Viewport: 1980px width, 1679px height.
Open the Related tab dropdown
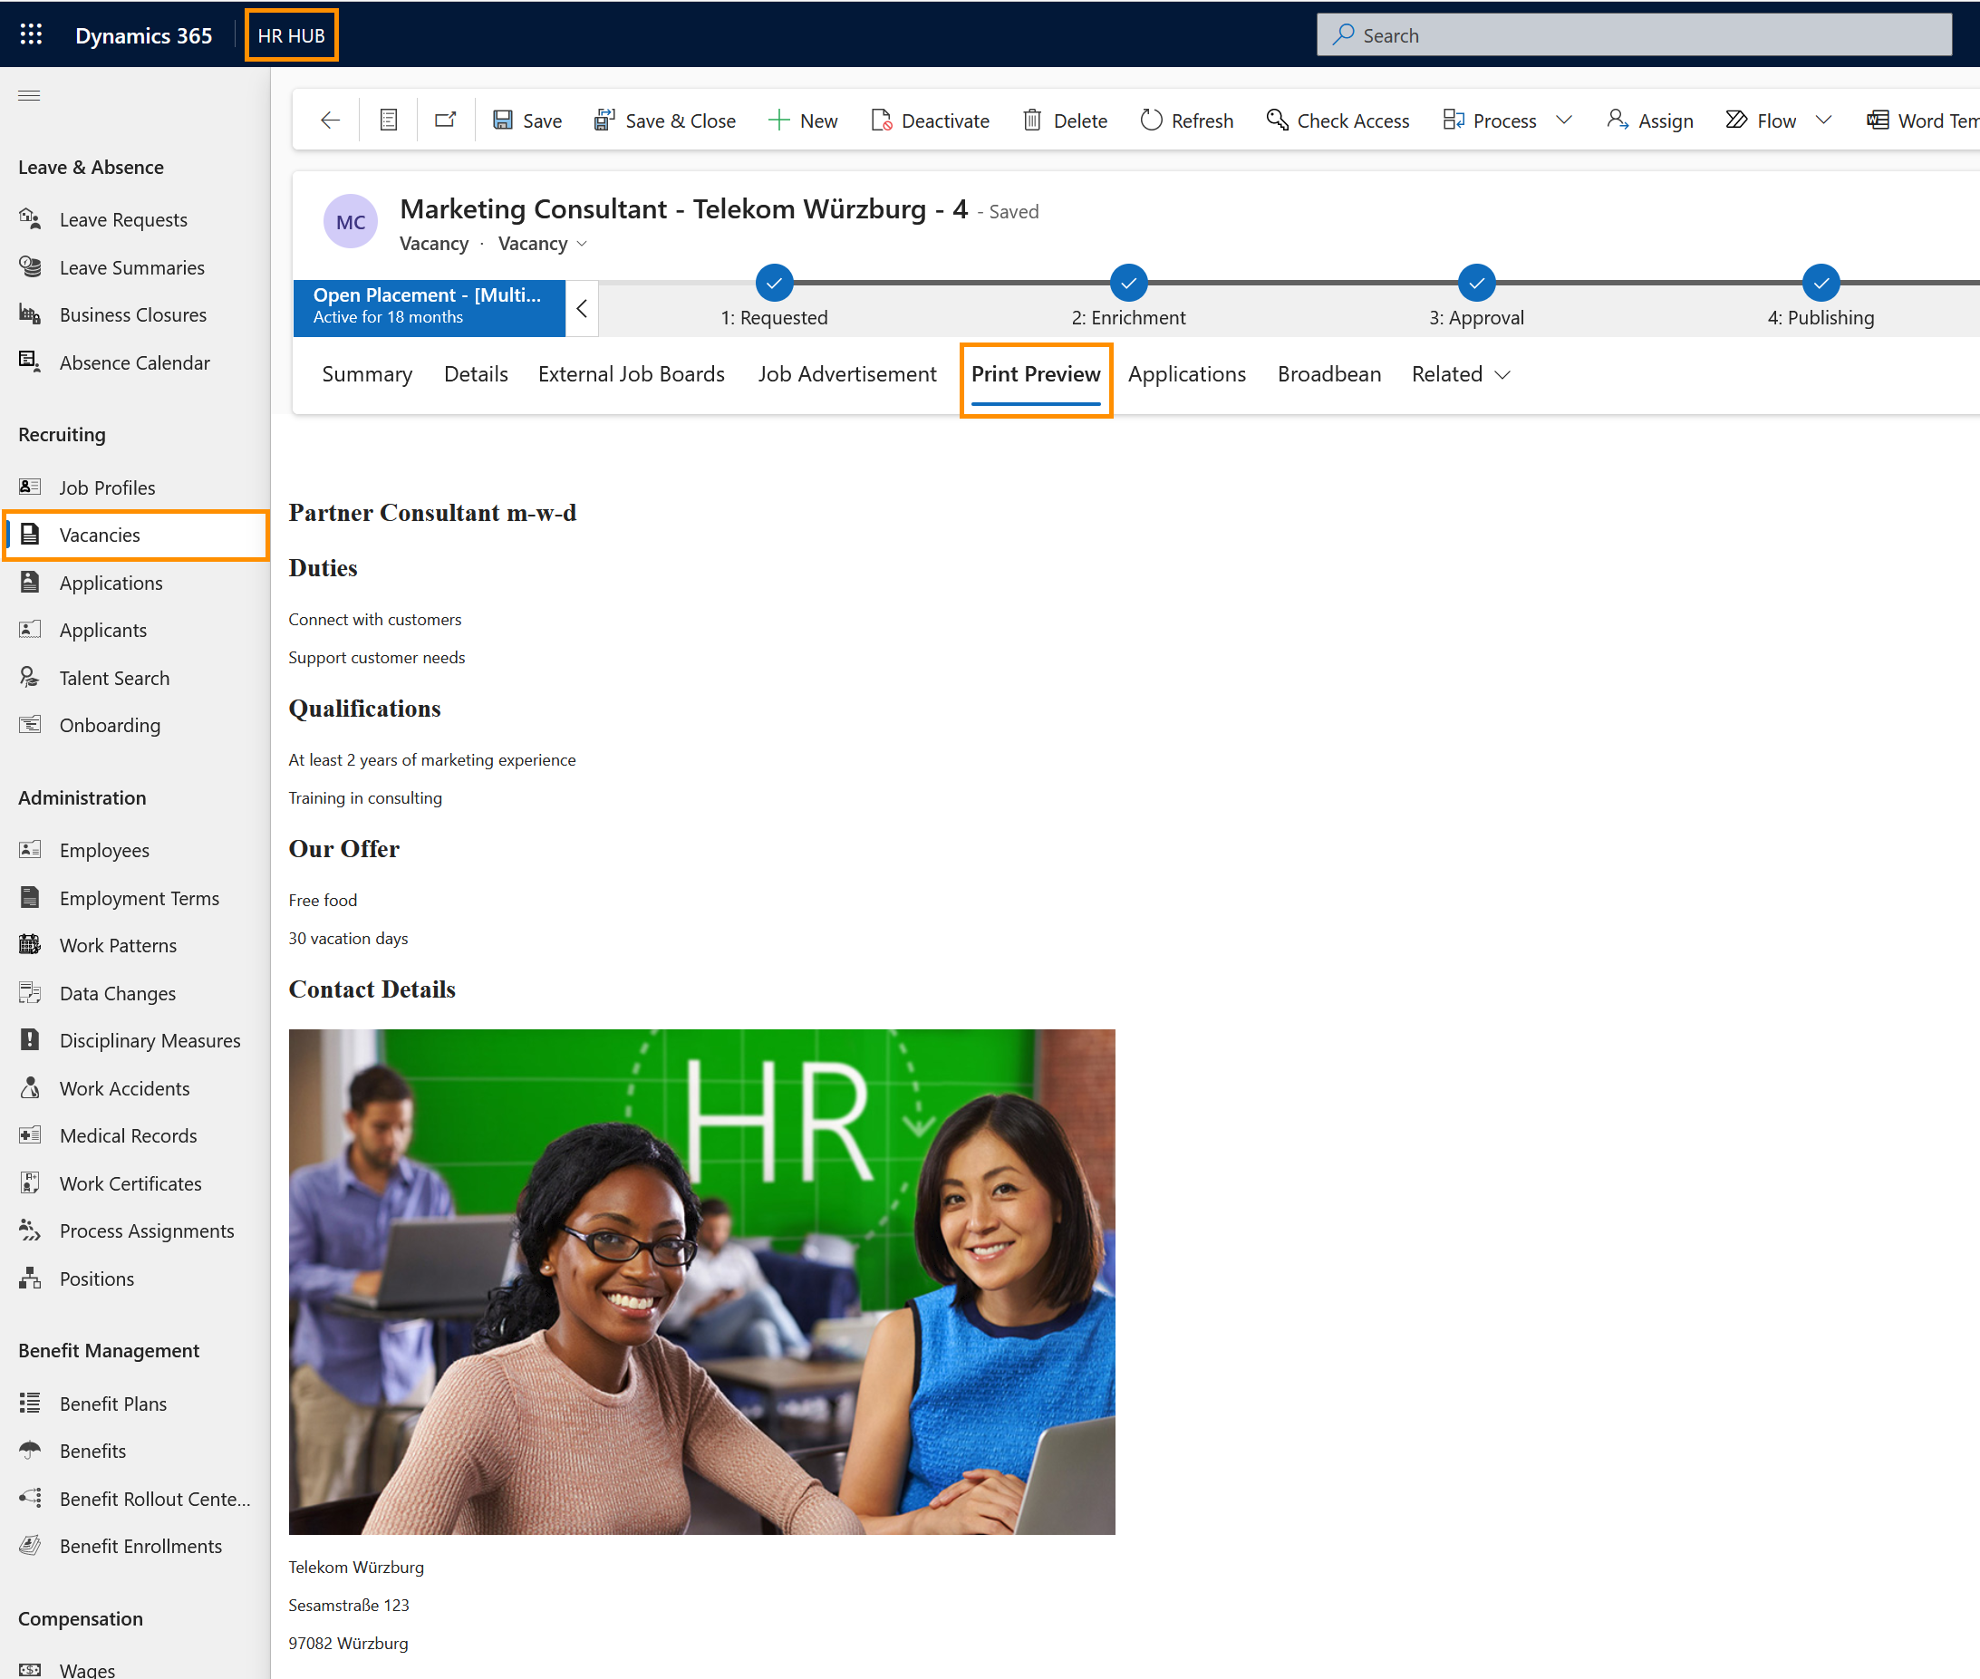(x=1460, y=374)
